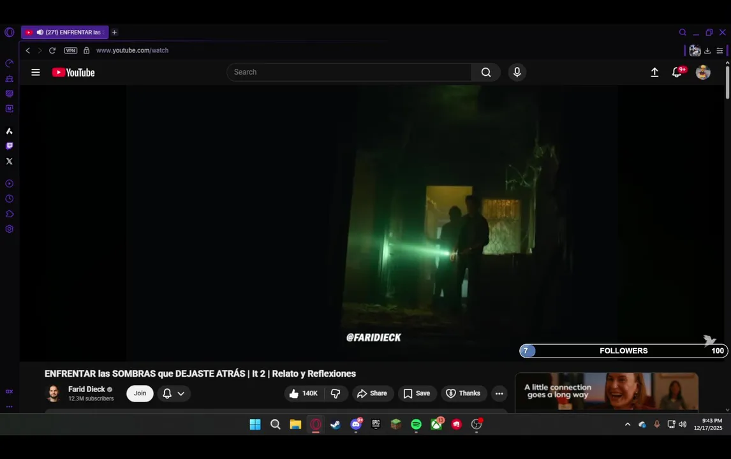Click the 'A little connection' ad thumbnail
The width and height of the screenshot is (731, 459).
607,391
